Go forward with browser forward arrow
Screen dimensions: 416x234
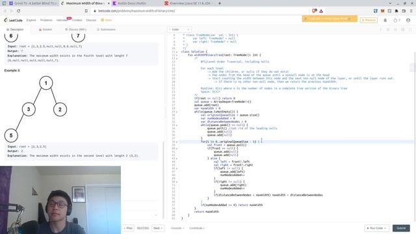point(12,11)
